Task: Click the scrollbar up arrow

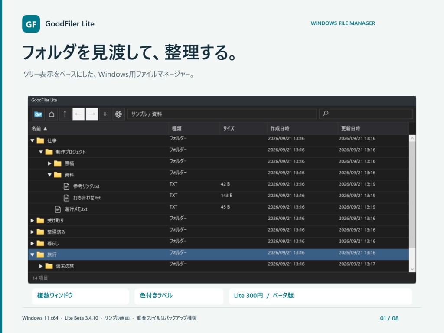Action: click(412, 138)
